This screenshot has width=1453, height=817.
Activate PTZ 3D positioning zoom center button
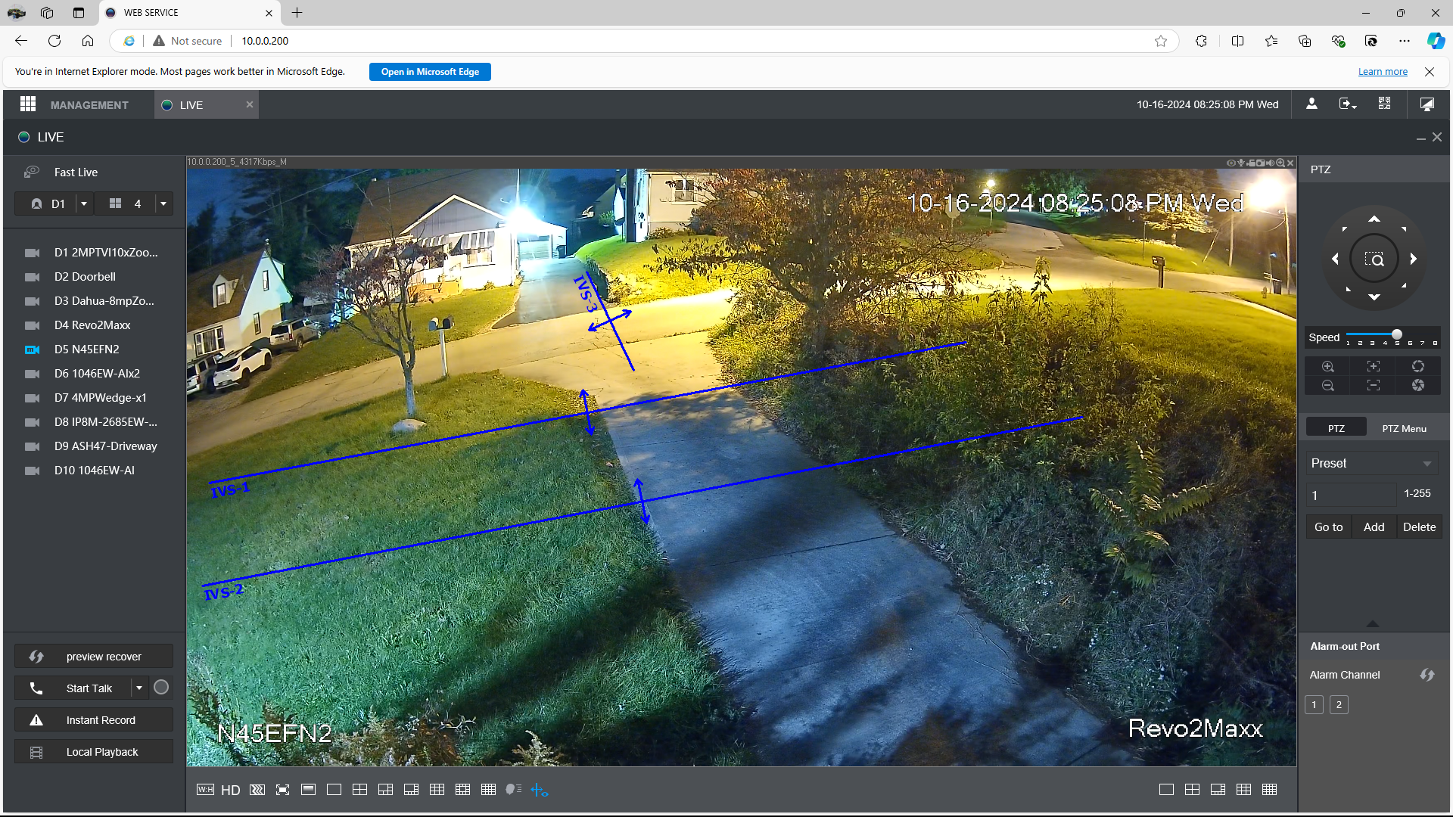point(1374,259)
